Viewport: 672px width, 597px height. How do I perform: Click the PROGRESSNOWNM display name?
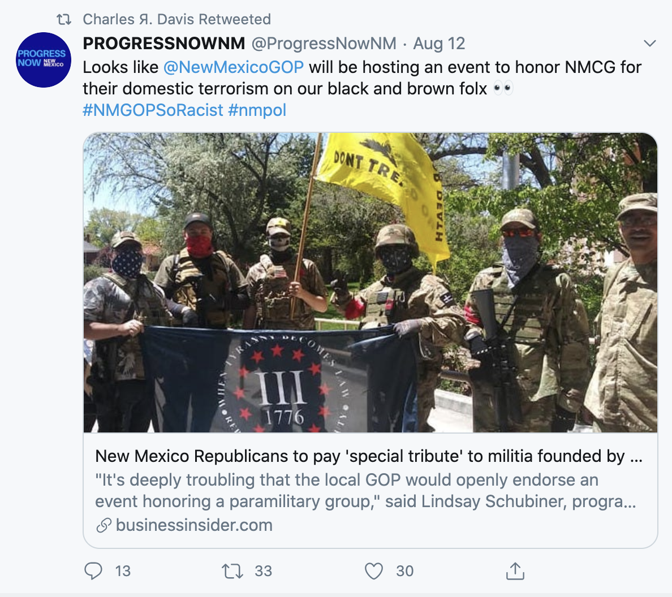(x=164, y=44)
